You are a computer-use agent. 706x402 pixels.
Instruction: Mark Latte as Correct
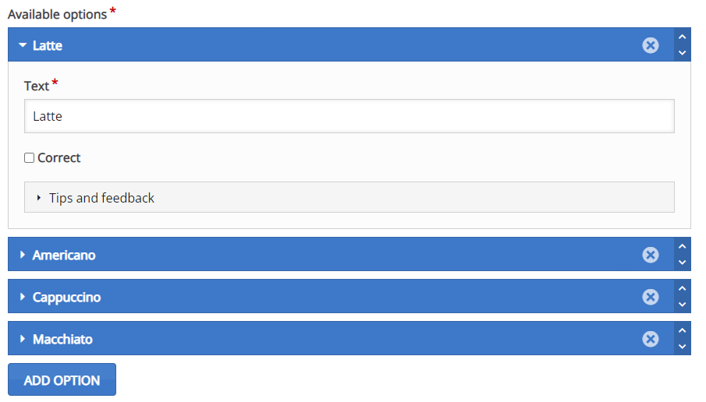[30, 158]
